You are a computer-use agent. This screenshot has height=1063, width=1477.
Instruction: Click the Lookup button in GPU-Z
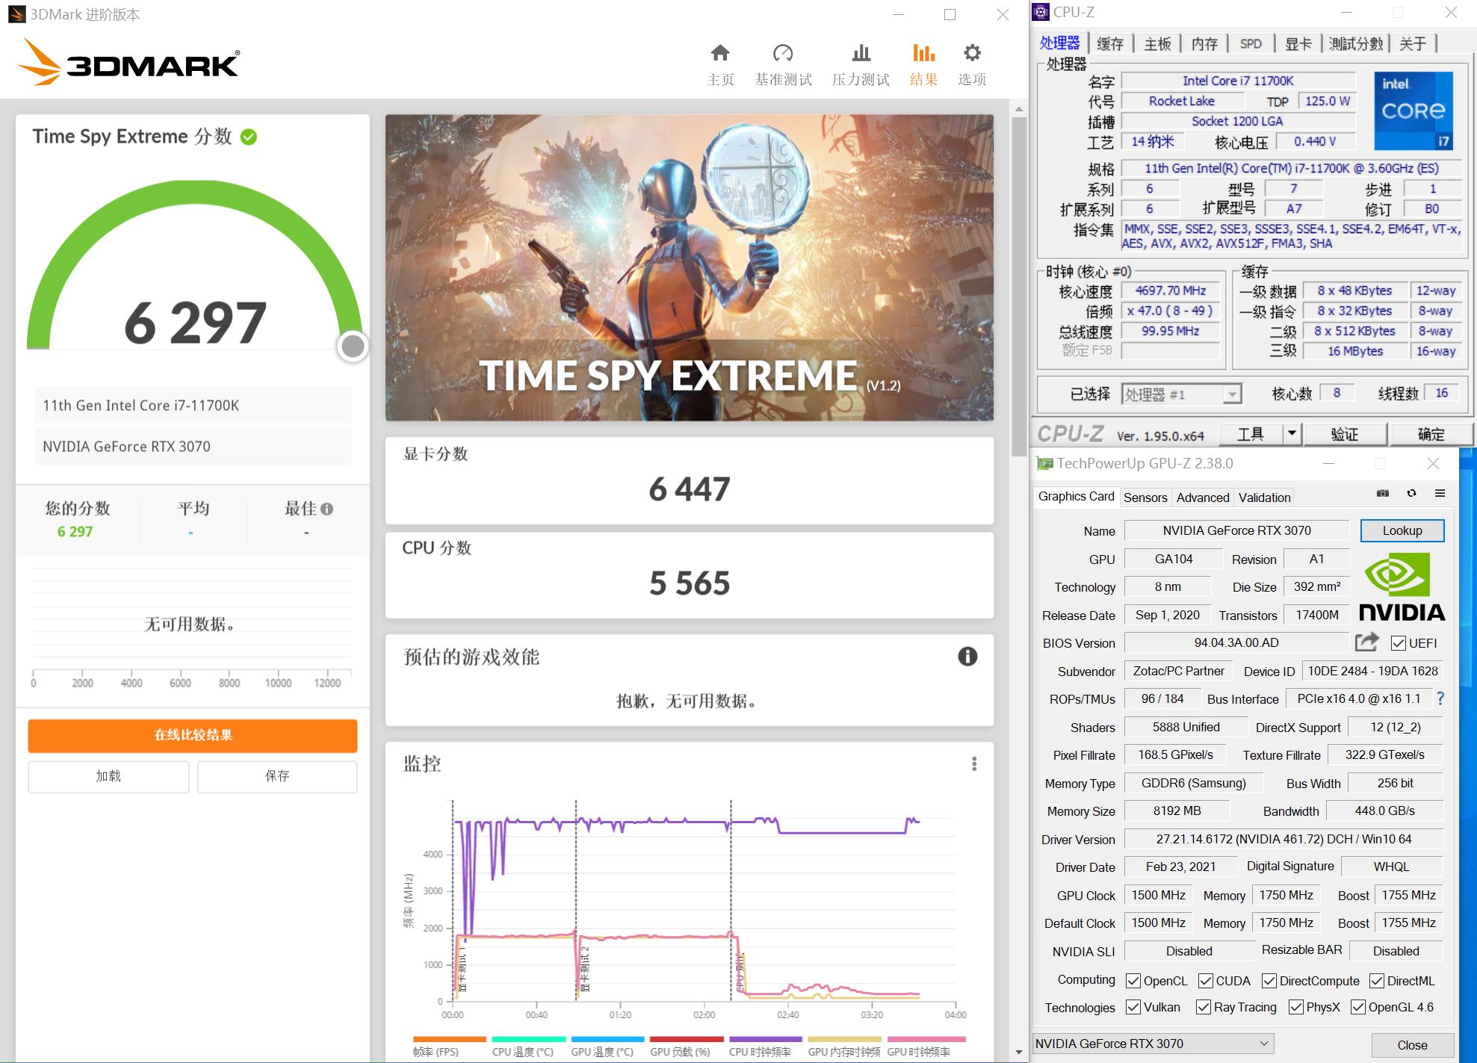1402,530
